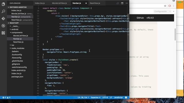Open the index.android.js file
The width and height of the screenshot is (184, 103).
coord(18,70)
